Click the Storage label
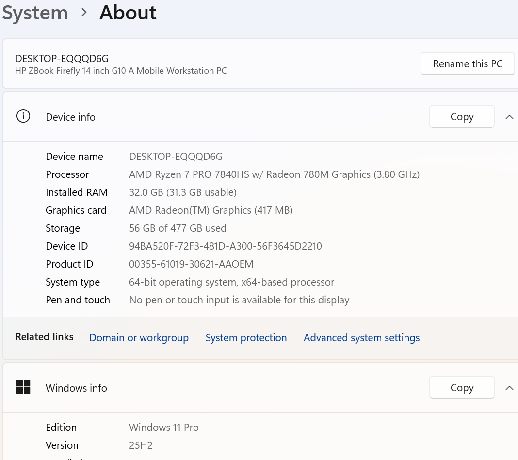Viewport: 518px width, 460px height. pyautogui.click(x=63, y=228)
